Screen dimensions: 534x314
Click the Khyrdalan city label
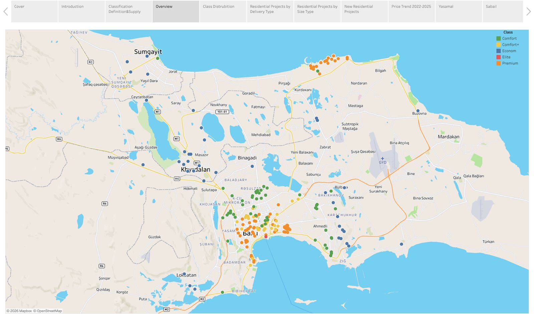click(196, 170)
